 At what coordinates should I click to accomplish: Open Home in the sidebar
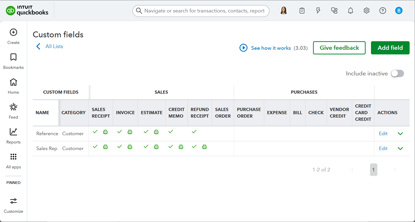pos(13,82)
